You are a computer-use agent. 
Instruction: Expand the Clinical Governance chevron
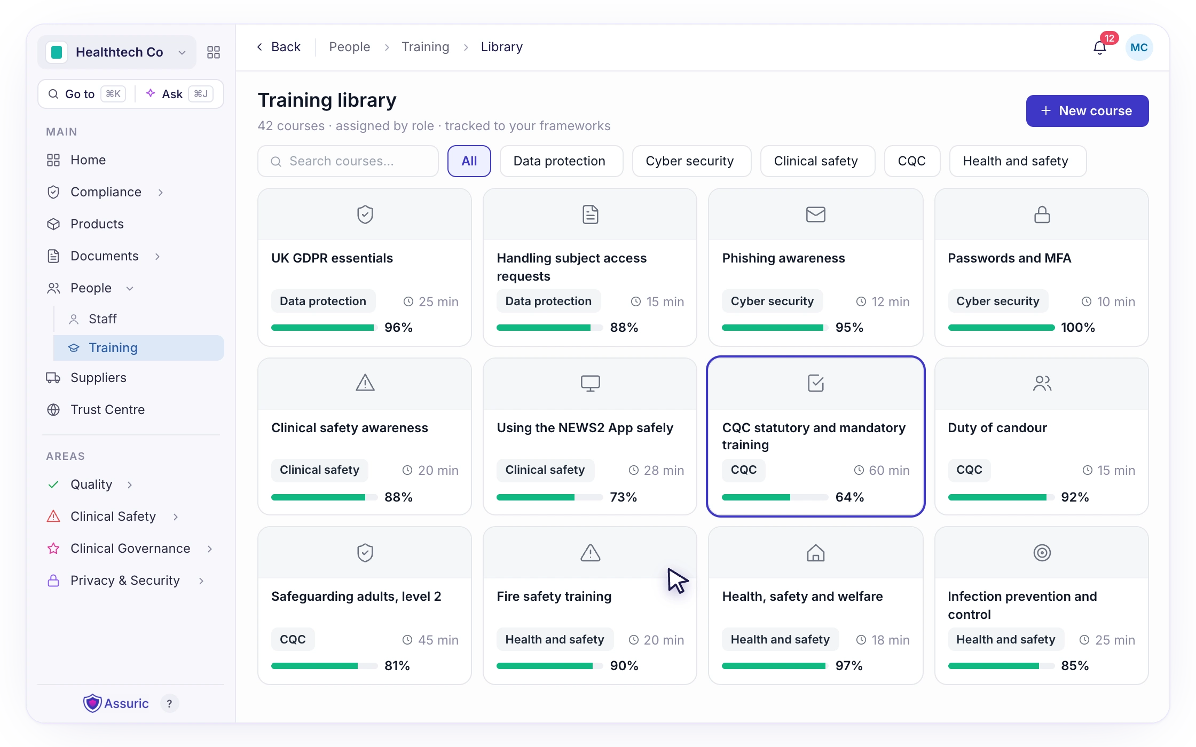[x=210, y=549]
